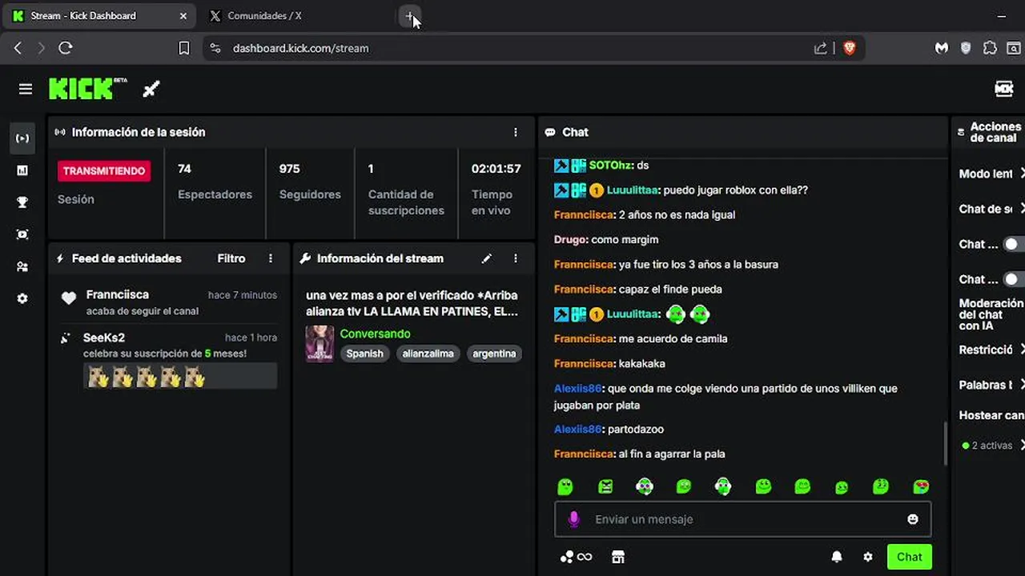Send message with green Chat button
1025x576 pixels.
click(x=909, y=557)
